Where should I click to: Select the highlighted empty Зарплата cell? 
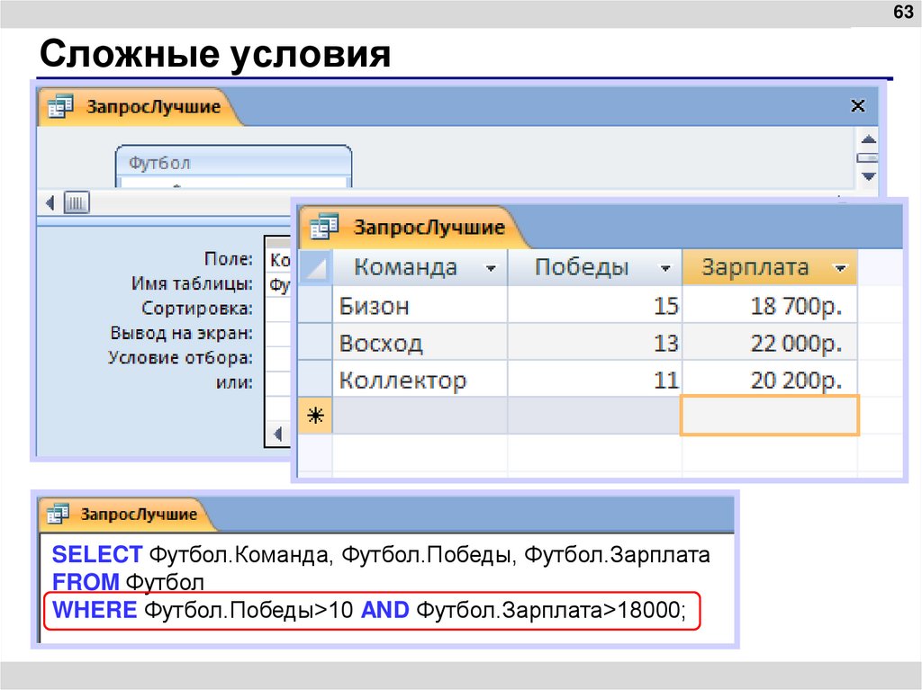[770, 414]
